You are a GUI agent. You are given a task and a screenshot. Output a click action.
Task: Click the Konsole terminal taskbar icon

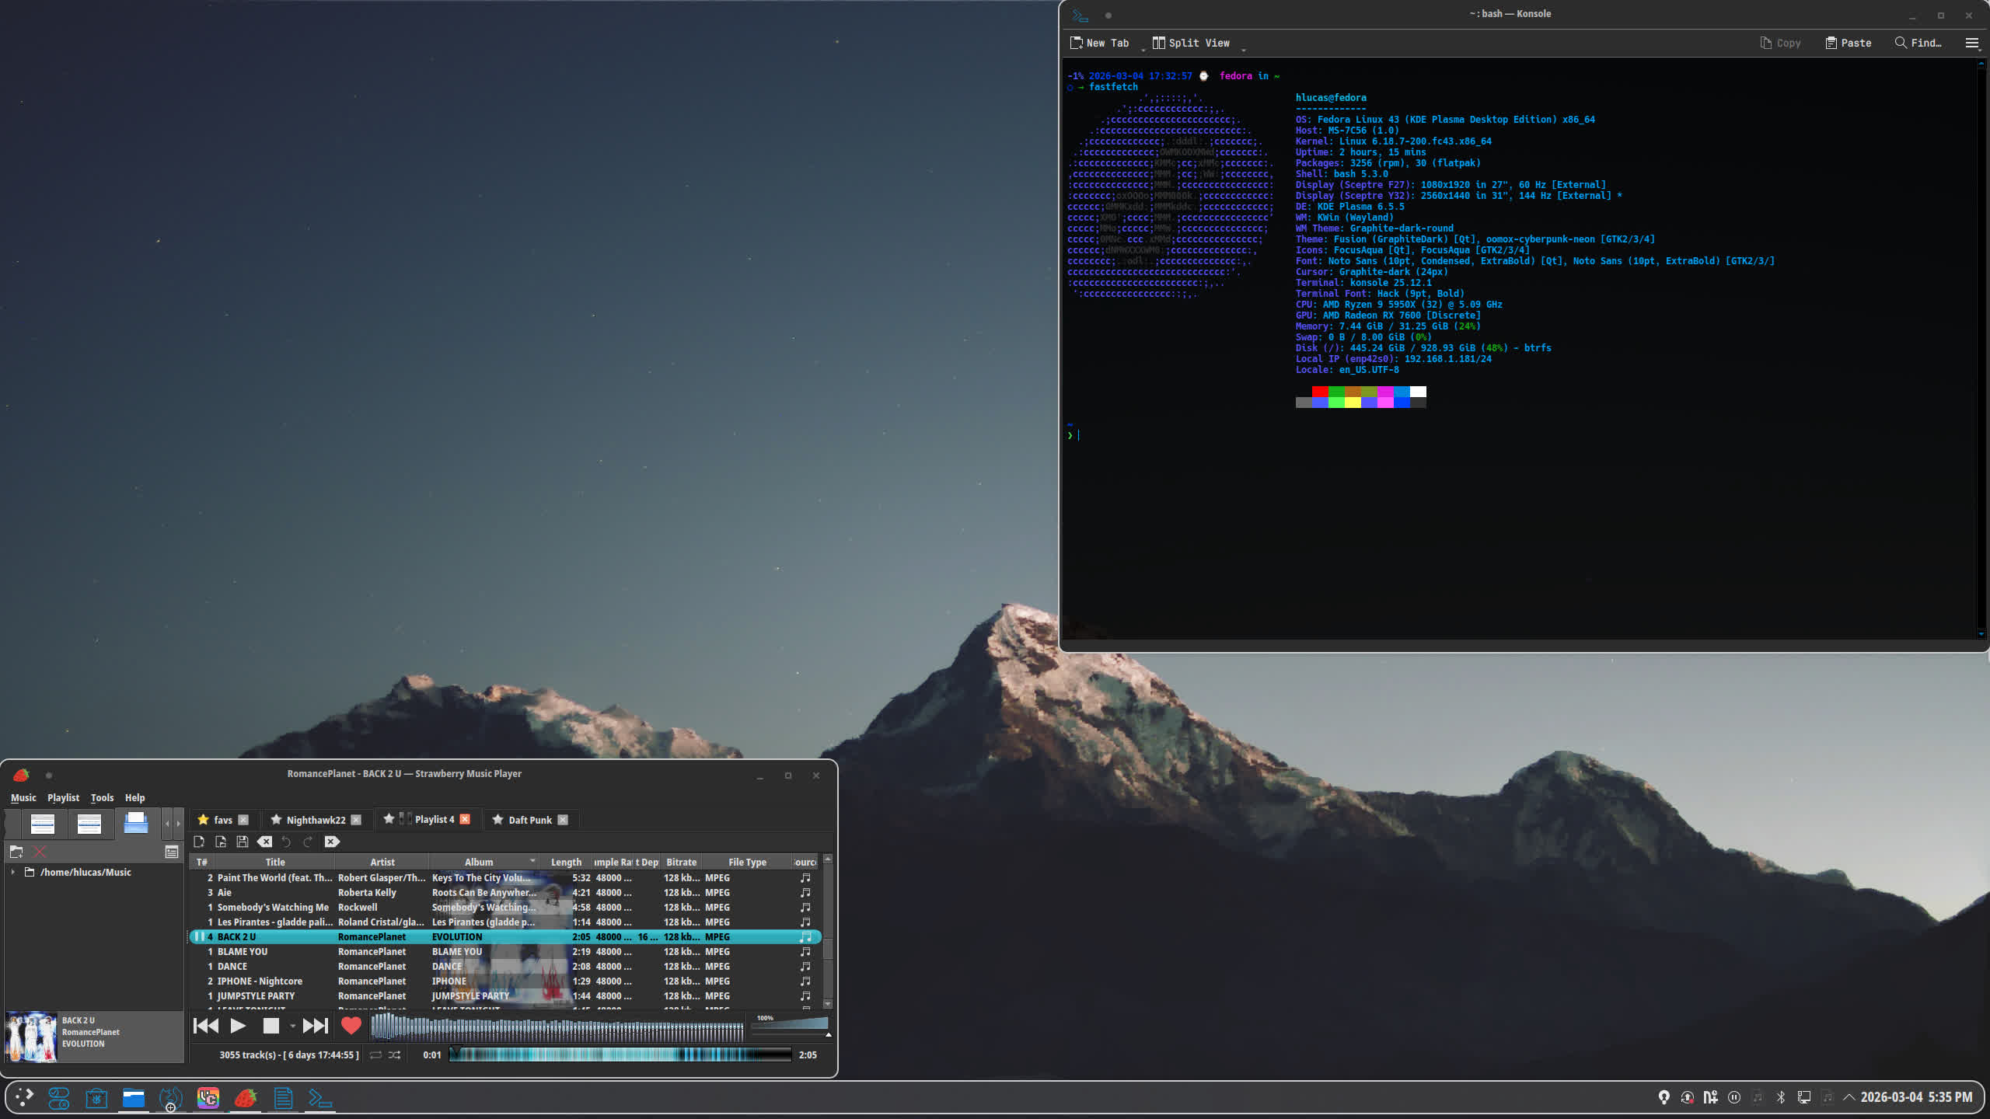[319, 1098]
